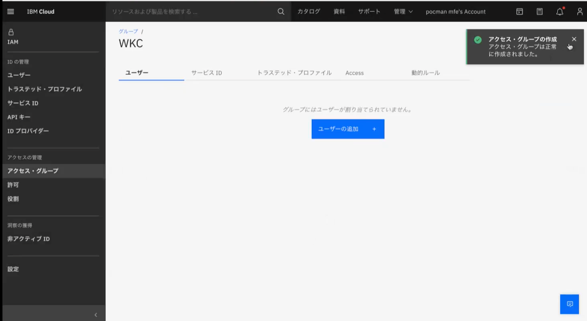The width and height of the screenshot is (587, 321).
Task: Open API キー in the sidebar
Action: pos(19,117)
